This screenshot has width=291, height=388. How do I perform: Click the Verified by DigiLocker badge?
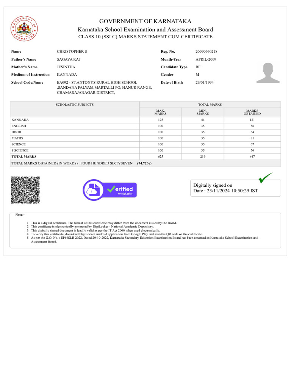point(110,190)
